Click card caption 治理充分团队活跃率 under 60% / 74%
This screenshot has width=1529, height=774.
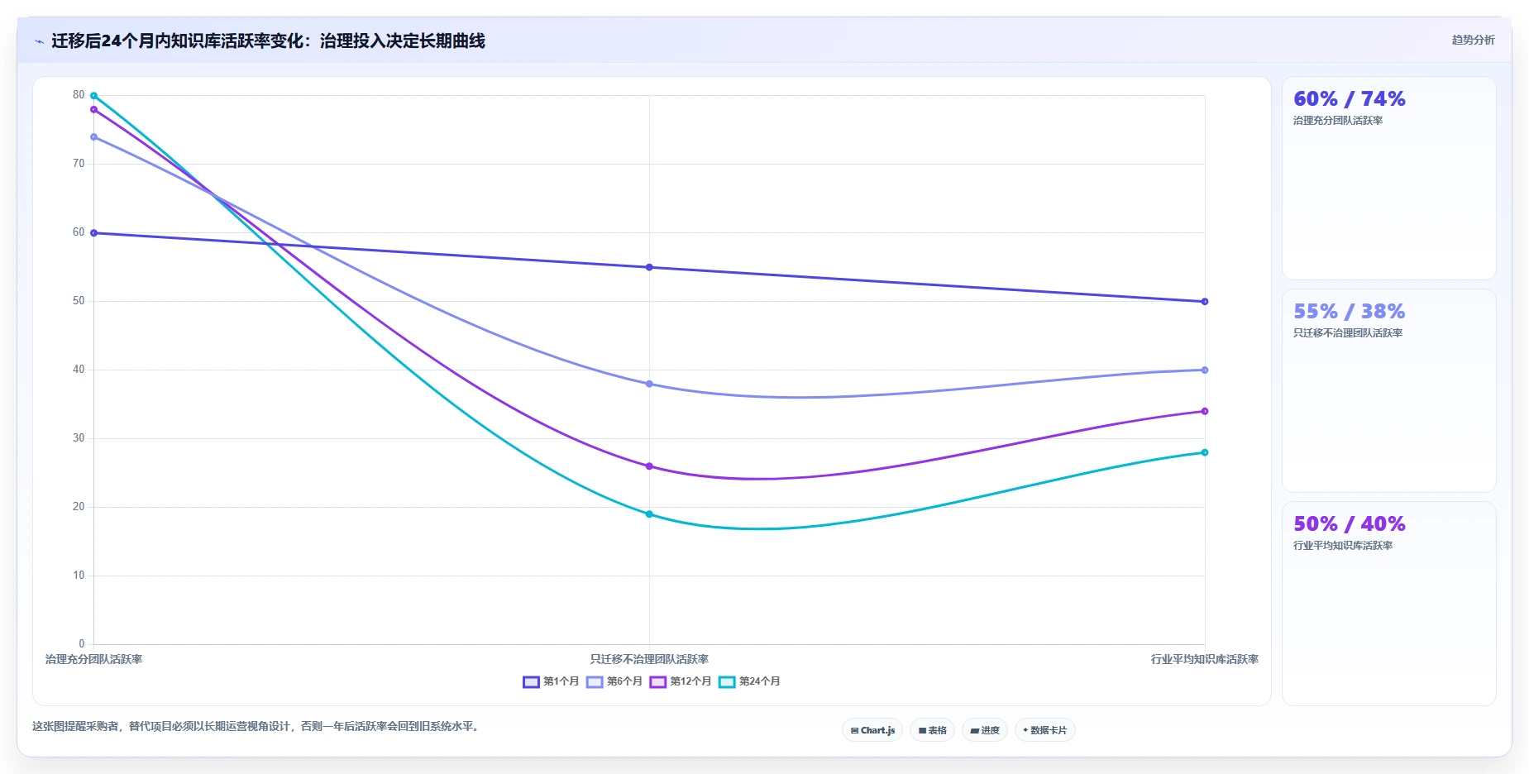[1338, 121]
